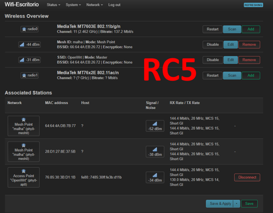
Task: Restart the radio1 device
Action: 212,75
